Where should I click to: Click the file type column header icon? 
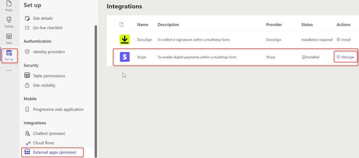(122, 24)
